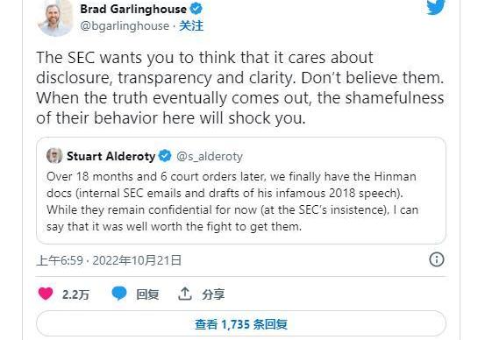
Task: Like the tweet with heart icon
Action: 46,294
